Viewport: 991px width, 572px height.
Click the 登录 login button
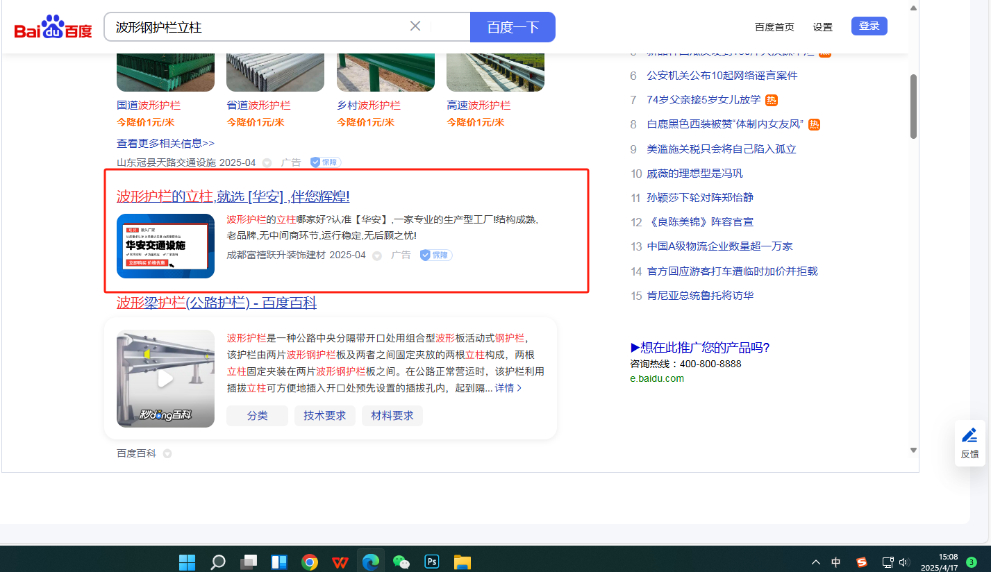869,26
